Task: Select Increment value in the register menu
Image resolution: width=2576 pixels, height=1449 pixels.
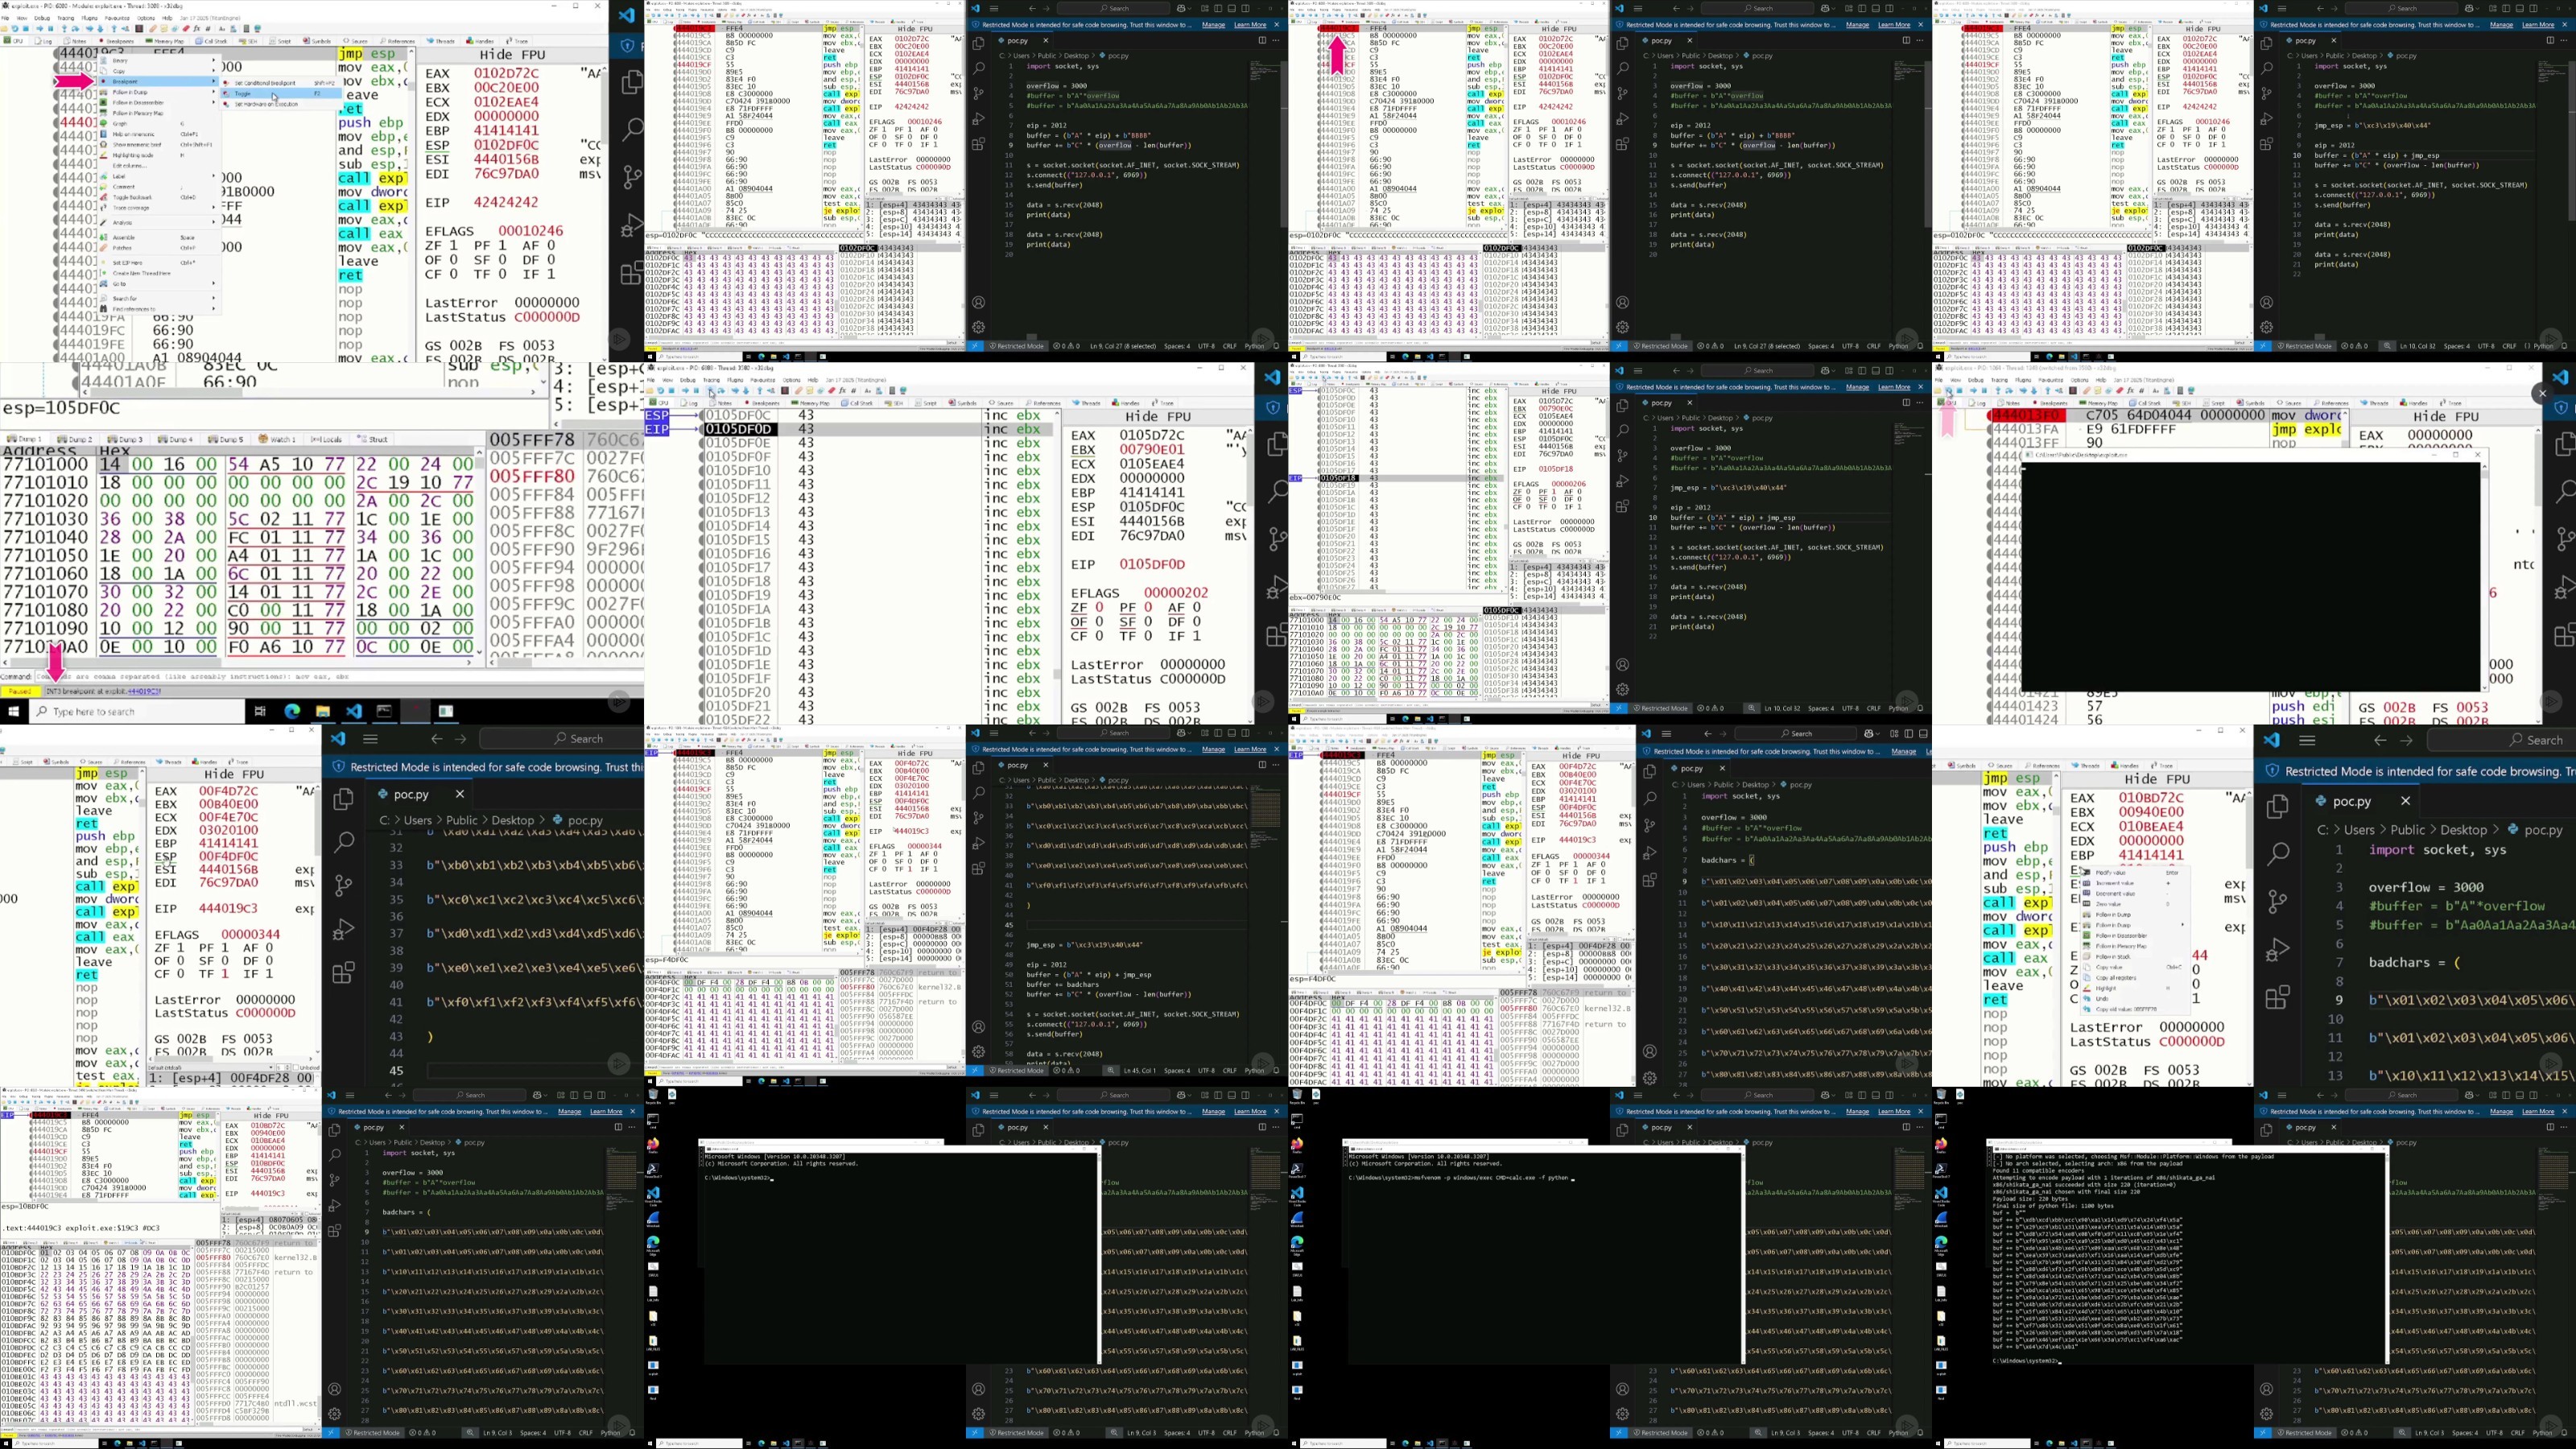Action: pyautogui.click(x=2136, y=884)
